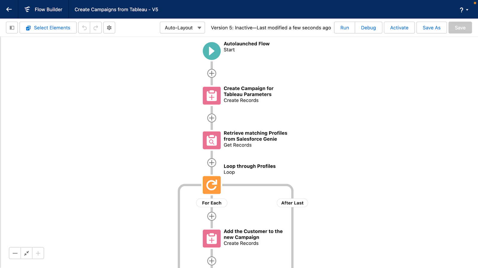
Task: Click fit-to-view canvas icon
Action: point(27,253)
